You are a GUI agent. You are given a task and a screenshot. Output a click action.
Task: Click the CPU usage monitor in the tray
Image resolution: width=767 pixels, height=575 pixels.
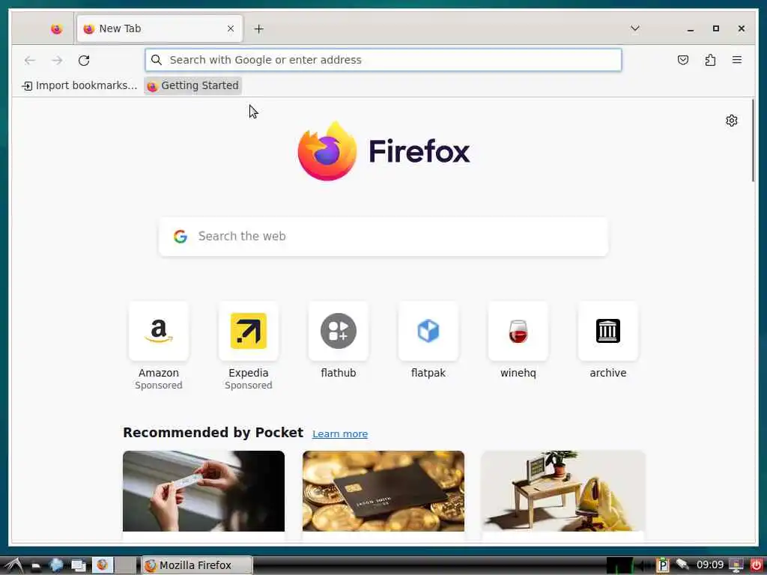(619, 565)
